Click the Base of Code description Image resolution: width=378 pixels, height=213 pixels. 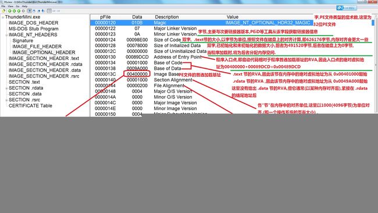point(168,63)
